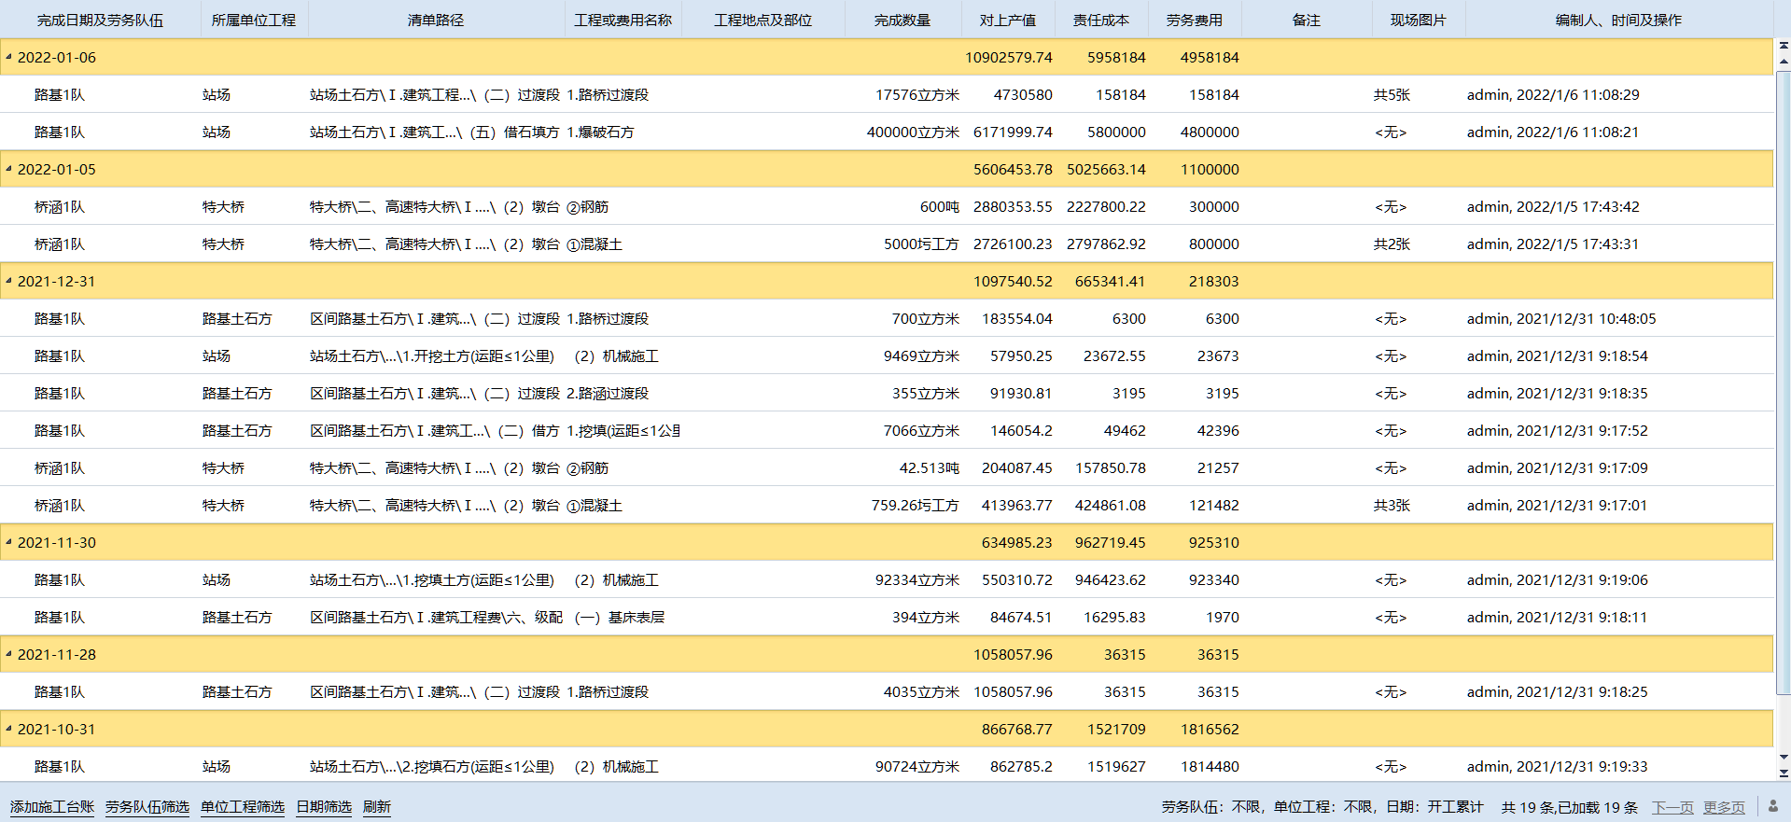Click the user profile icon in status bar

[x=1773, y=806]
